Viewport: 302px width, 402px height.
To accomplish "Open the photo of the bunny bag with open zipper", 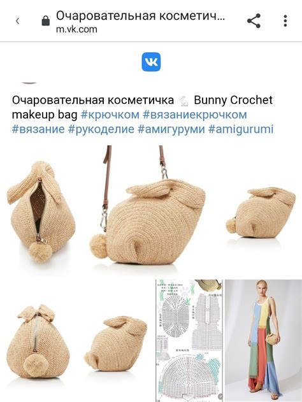I will click(x=42, y=211).
